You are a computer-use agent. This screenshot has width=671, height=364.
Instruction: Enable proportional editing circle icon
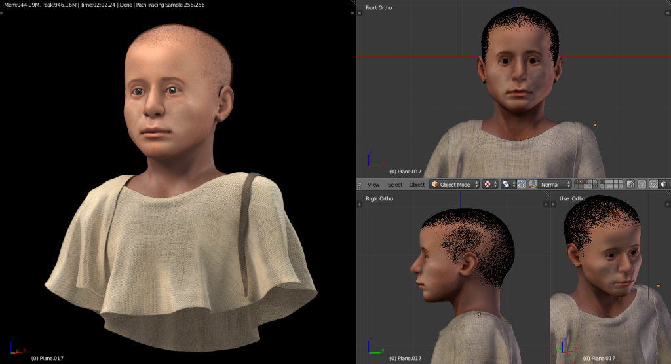(x=642, y=185)
